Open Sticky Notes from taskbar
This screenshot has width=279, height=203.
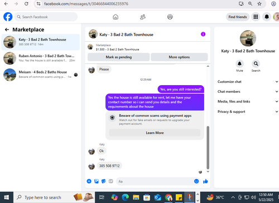[179, 197]
